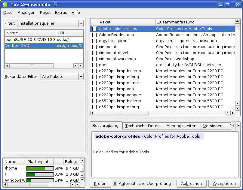Tick checkbox for e2220pc-kmp-bigsmp package

[x=94, y=71]
